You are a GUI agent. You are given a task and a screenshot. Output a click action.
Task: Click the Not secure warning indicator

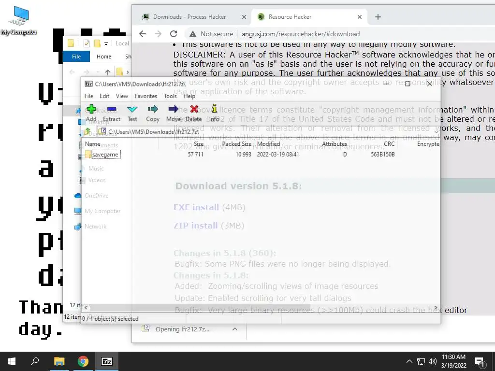(x=211, y=34)
